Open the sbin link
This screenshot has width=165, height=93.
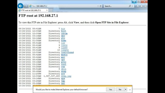64,69
